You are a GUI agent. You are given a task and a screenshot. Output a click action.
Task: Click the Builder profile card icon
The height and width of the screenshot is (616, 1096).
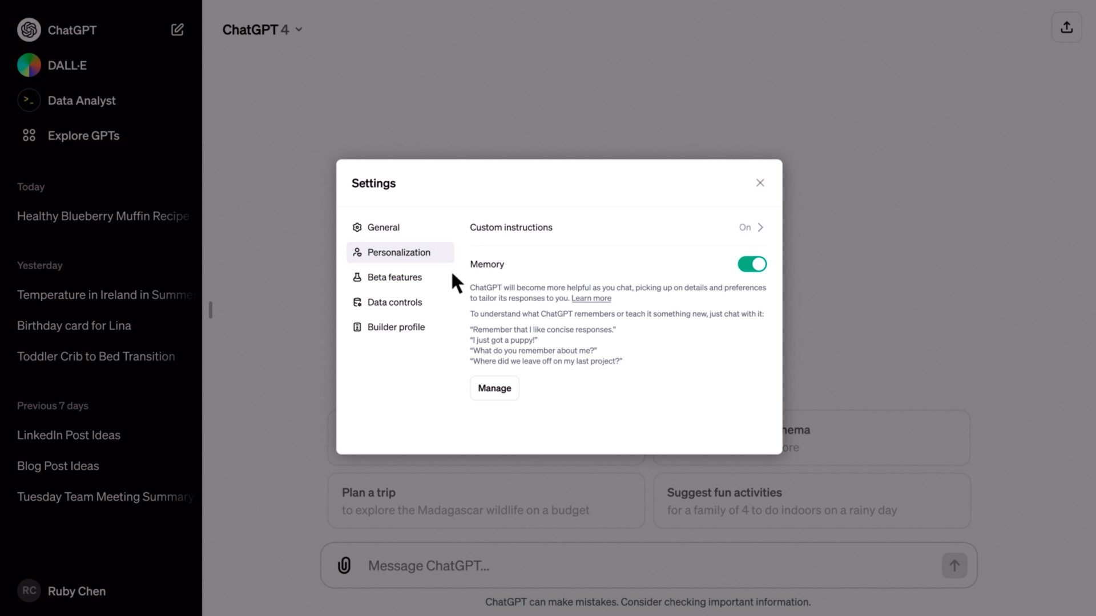pos(357,326)
